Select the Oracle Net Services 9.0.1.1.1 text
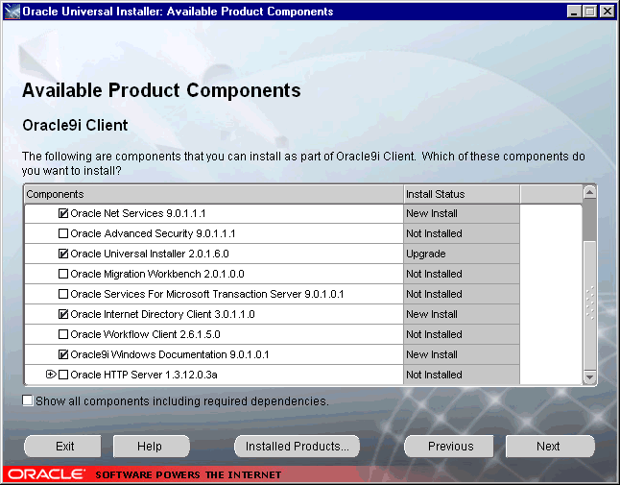Screen dimensions: 620x485 (x=138, y=213)
